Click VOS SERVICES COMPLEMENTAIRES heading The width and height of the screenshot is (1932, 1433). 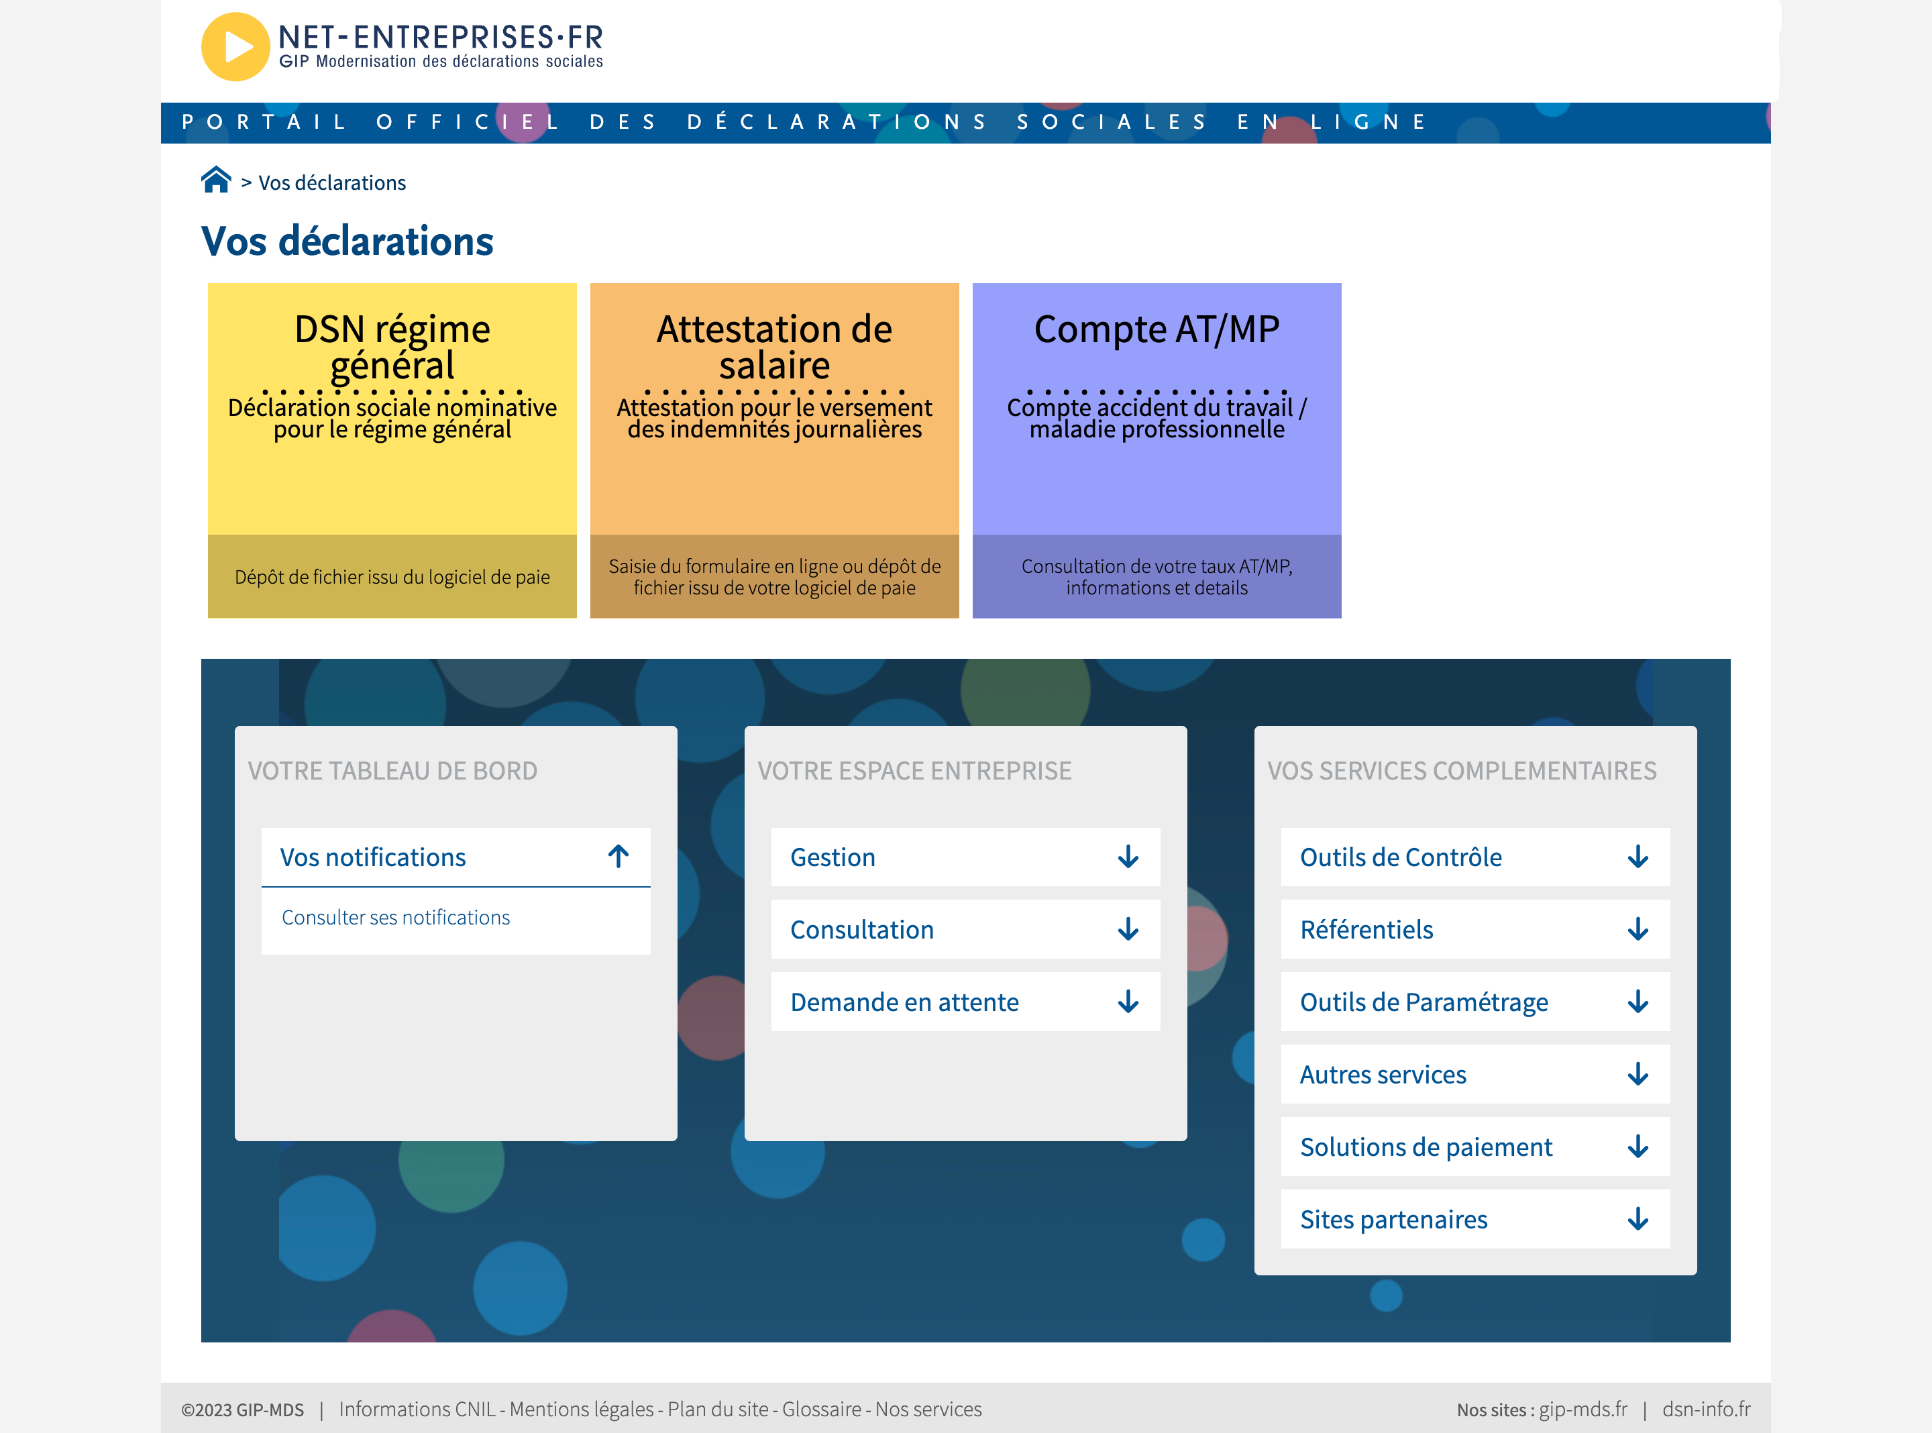tap(1462, 771)
